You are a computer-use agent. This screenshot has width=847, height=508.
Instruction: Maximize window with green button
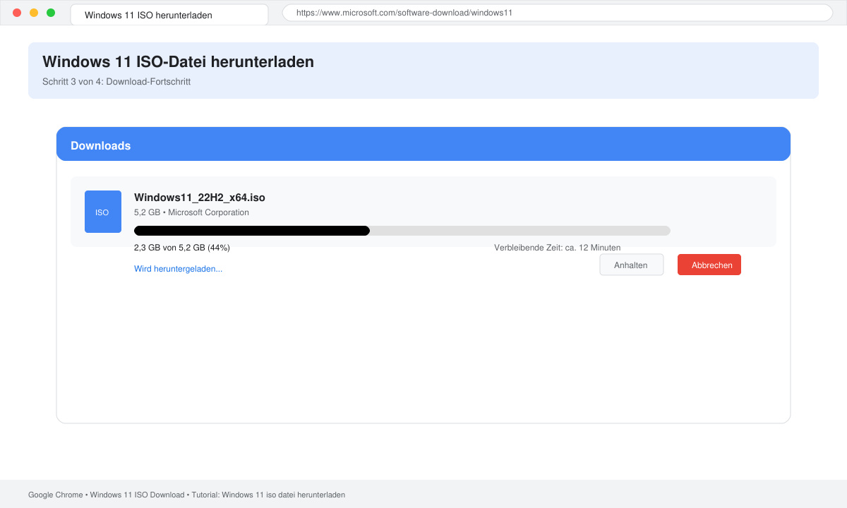[x=51, y=13]
